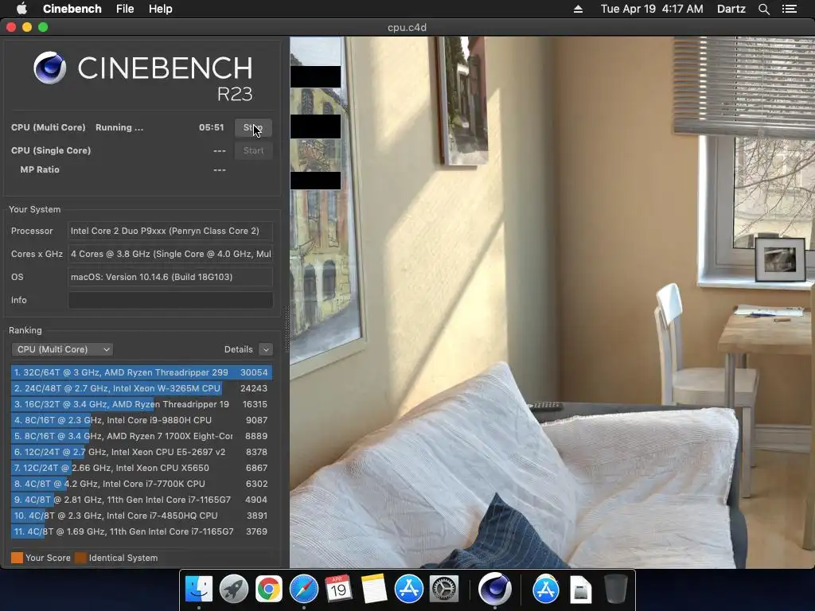The image size is (815, 611).
Task: Select the Xeon E5-2697 v2 ranking row
Action: pyautogui.click(x=142, y=452)
